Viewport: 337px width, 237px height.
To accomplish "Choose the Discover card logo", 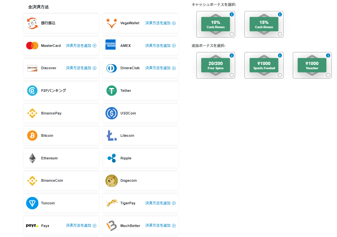I will tap(32, 68).
